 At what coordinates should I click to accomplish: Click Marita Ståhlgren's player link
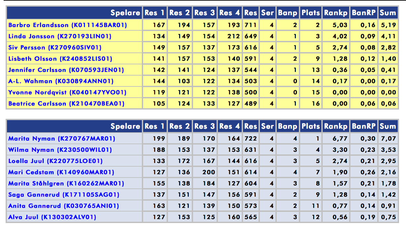point(66,183)
